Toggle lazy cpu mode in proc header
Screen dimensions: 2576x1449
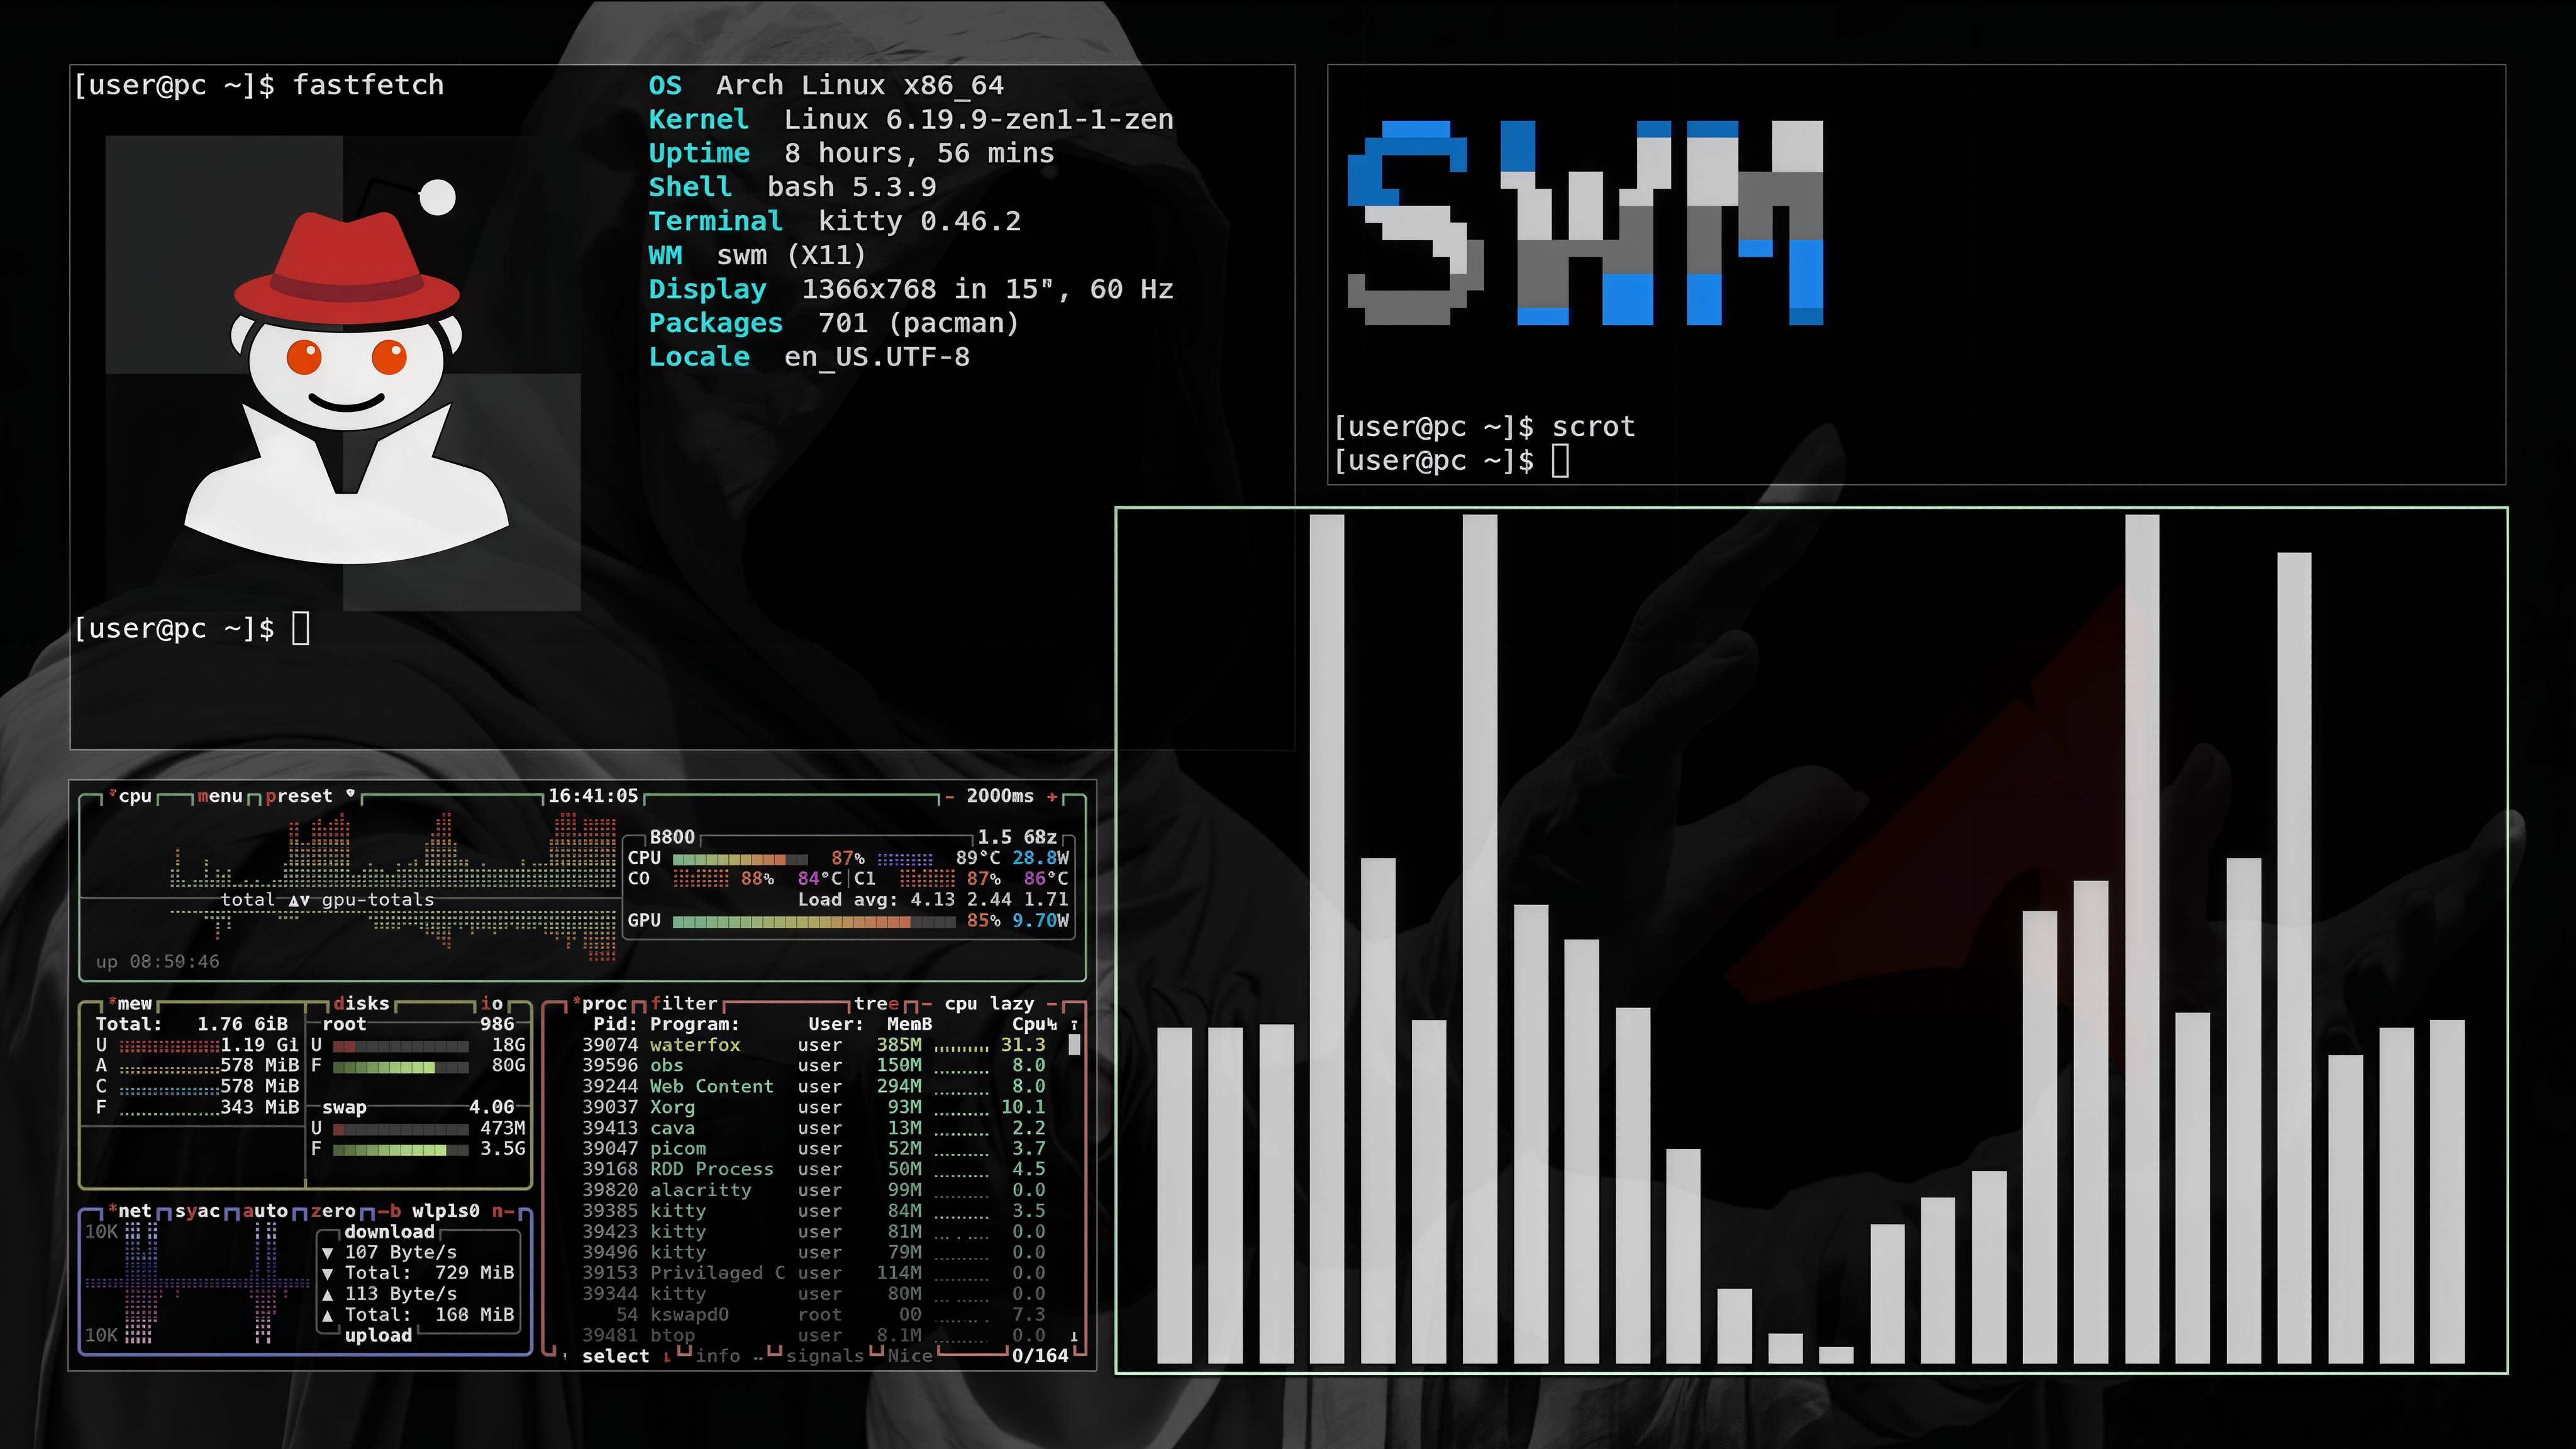(x=1011, y=1003)
